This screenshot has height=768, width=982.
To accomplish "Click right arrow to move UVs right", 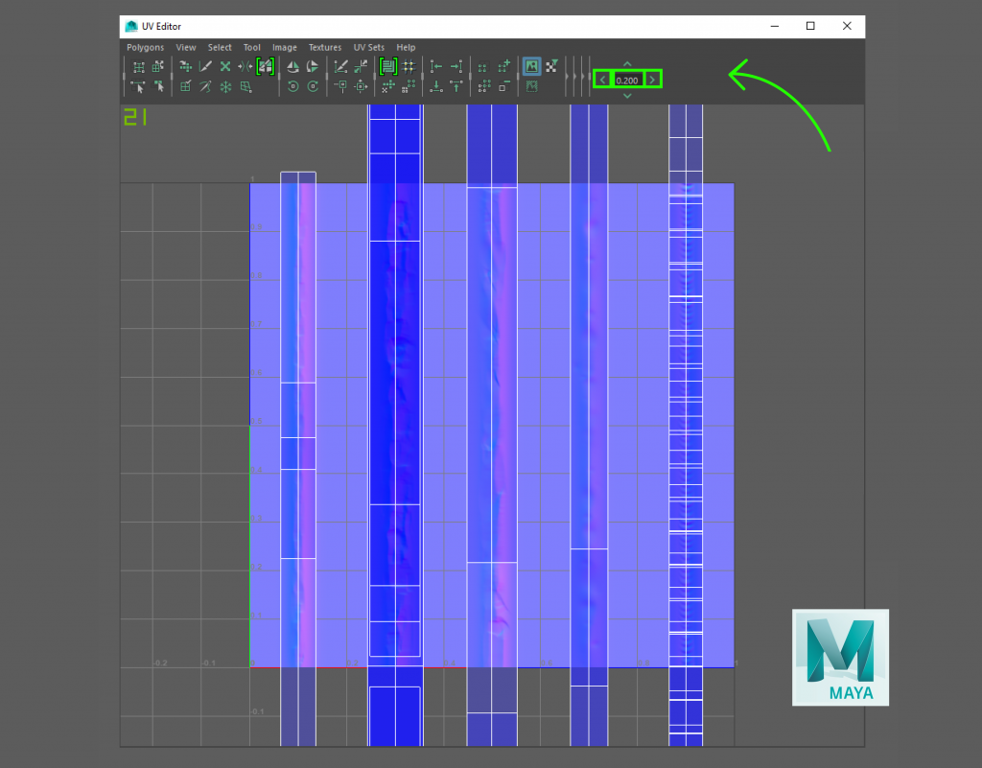I will click(652, 81).
